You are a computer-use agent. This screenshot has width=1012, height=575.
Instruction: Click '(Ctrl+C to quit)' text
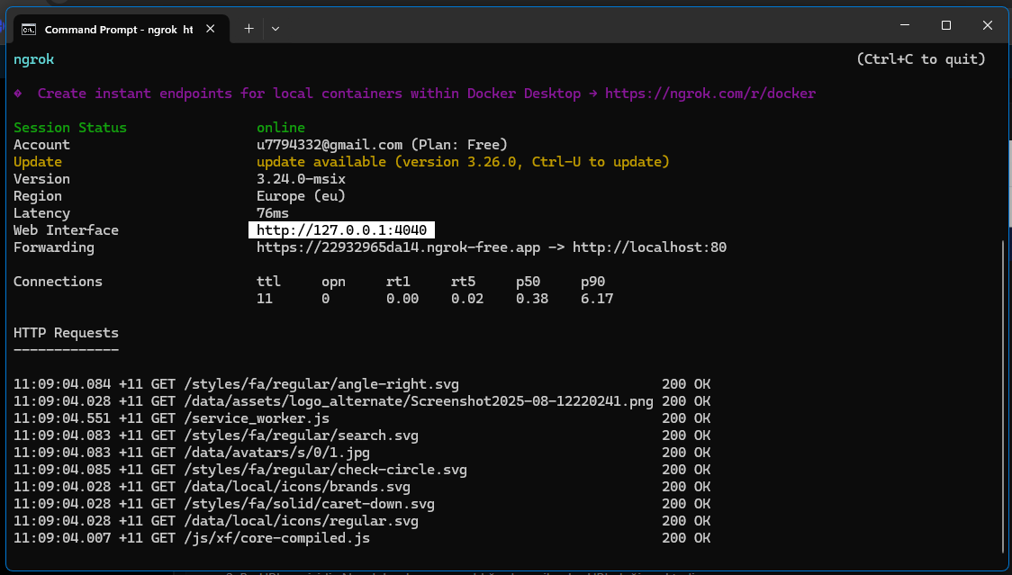click(x=921, y=59)
